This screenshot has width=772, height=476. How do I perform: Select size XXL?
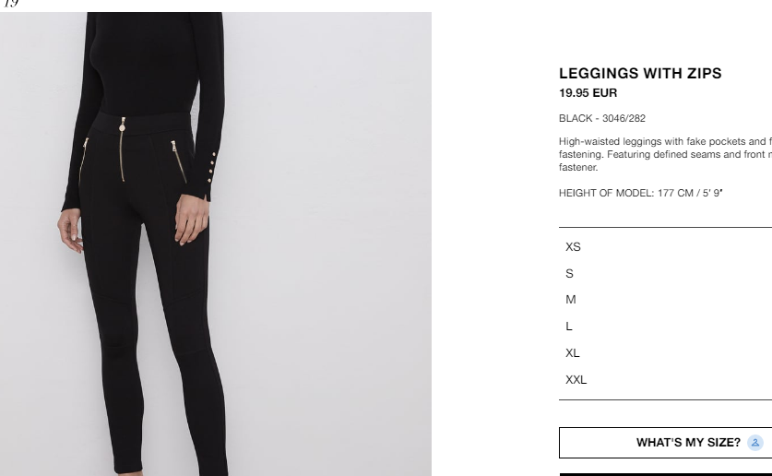(665, 379)
